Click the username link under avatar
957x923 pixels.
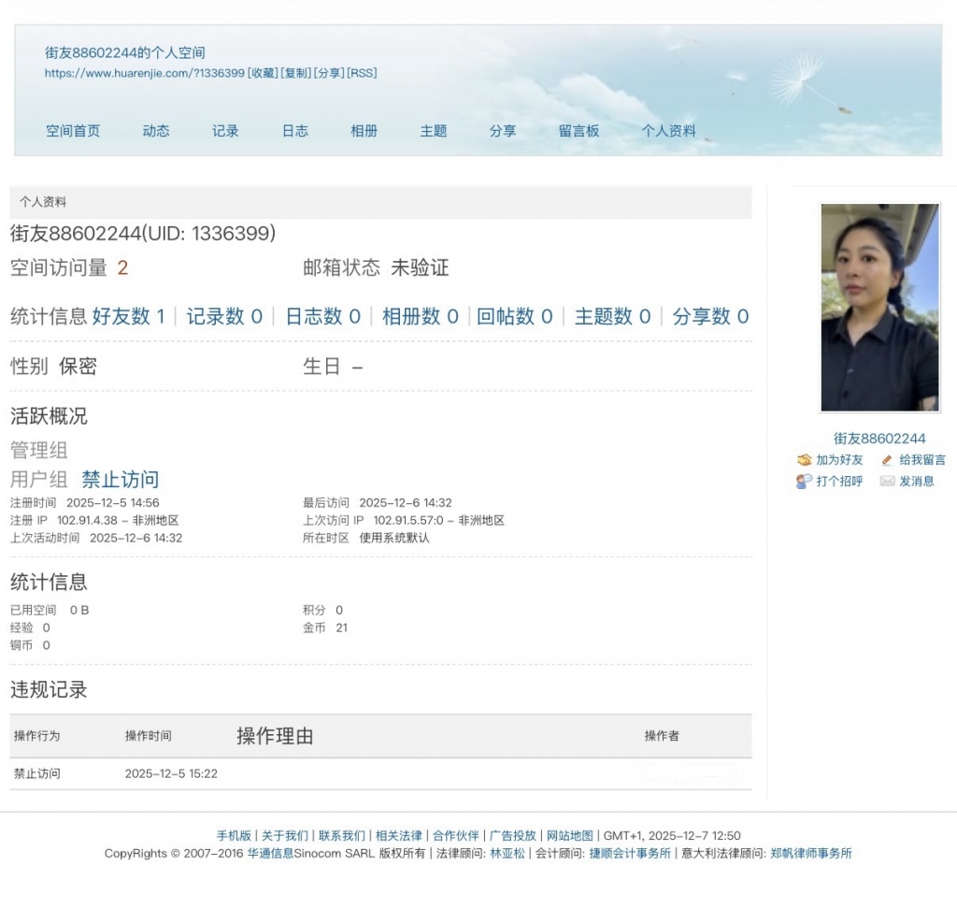tap(879, 439)
